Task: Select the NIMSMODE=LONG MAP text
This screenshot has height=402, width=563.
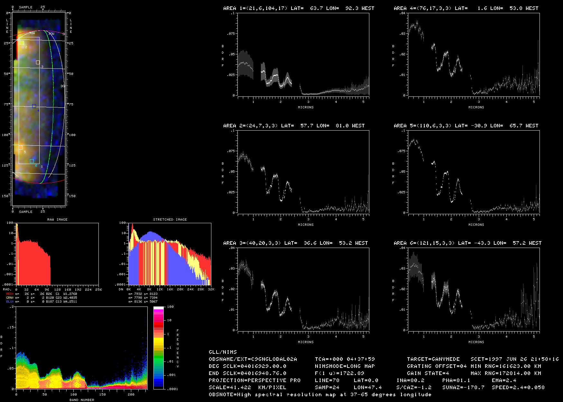Action: [345, 366]
